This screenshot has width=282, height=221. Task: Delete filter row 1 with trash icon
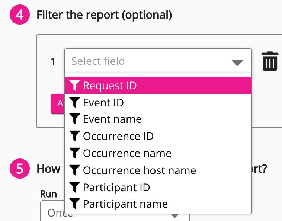pyautogui.click(x=270, y=61)
